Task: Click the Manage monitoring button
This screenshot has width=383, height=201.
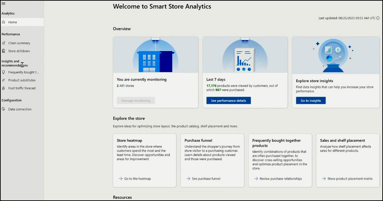Action: (136, 100)
